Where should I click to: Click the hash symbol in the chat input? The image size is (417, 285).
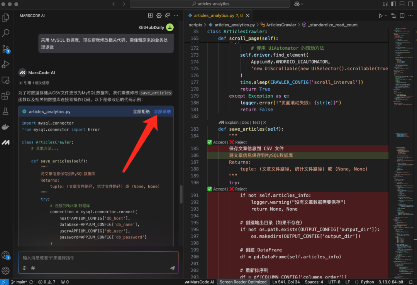(33, 268)
